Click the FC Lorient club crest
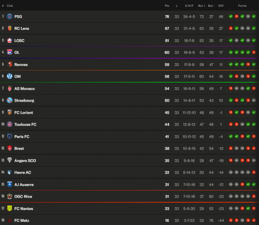Image resolution: width=259 pixels, height=225 pixels. pos(9,112)
